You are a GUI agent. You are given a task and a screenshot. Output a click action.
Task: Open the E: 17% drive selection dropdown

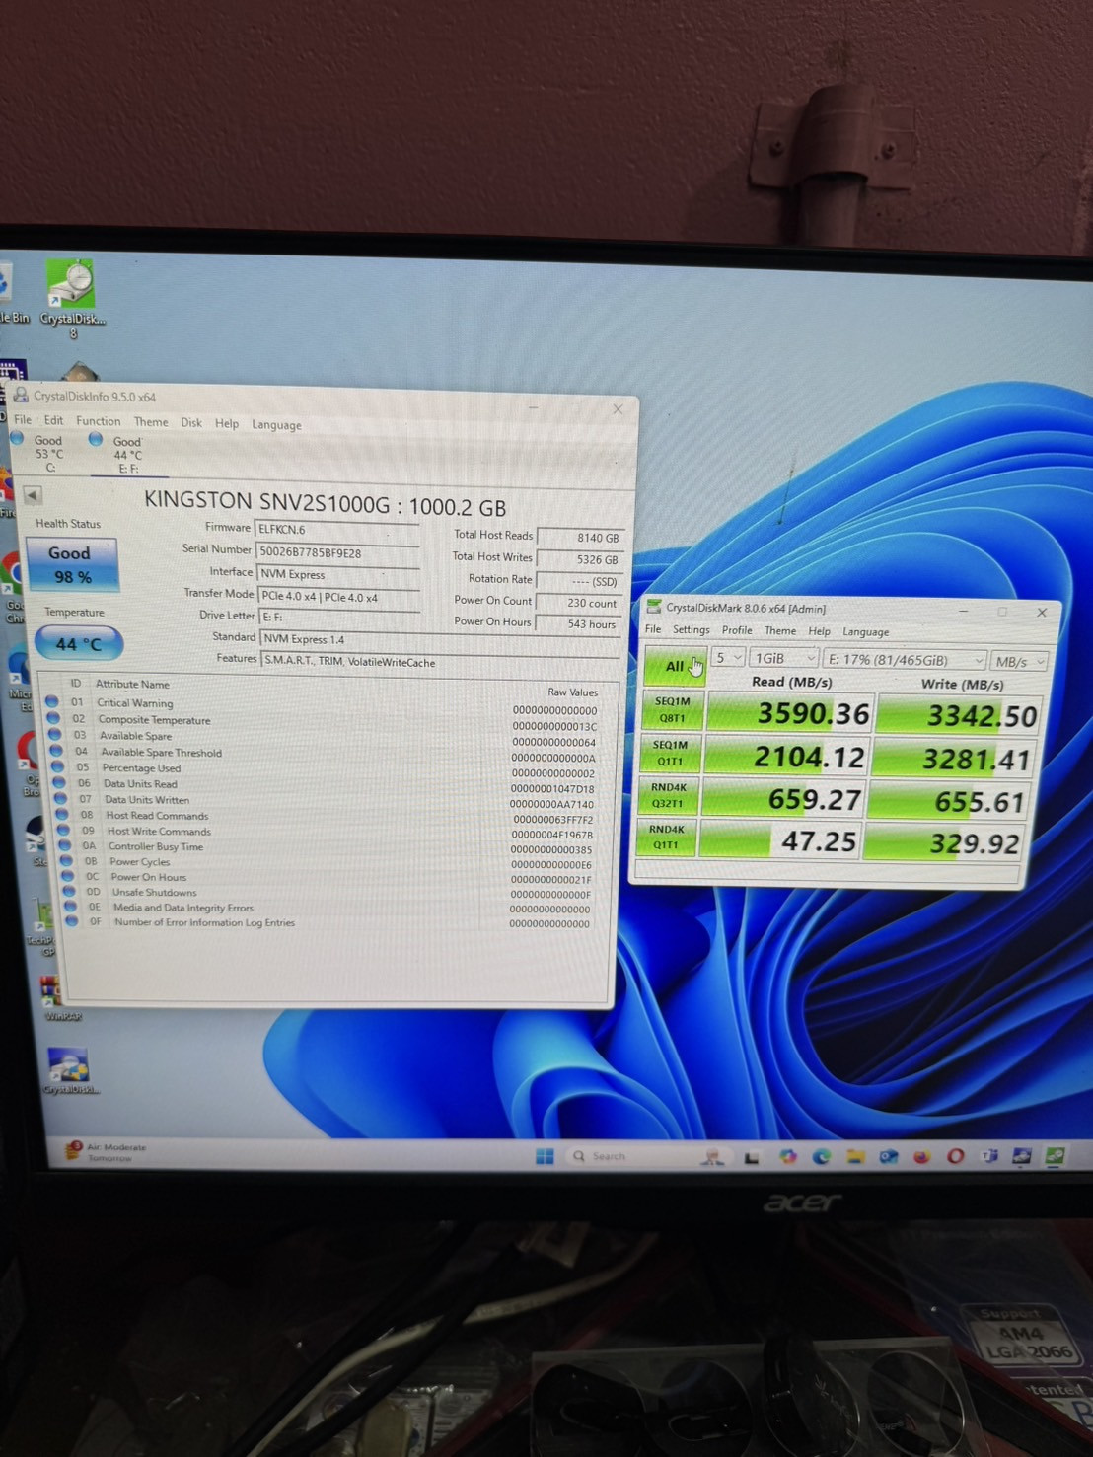click(x=905, y=660)
